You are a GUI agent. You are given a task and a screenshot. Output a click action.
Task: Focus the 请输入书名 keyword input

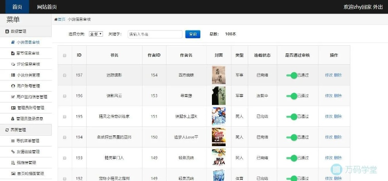coord(155,34)
